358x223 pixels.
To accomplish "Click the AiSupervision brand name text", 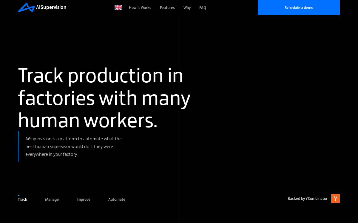I will tap(51, 7).
